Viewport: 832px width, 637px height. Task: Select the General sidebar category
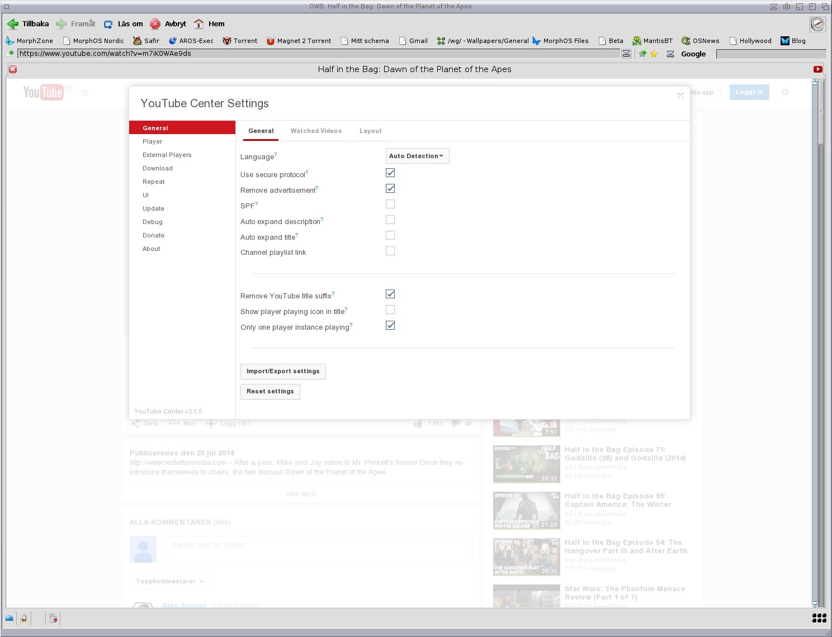tap(182, 128)
